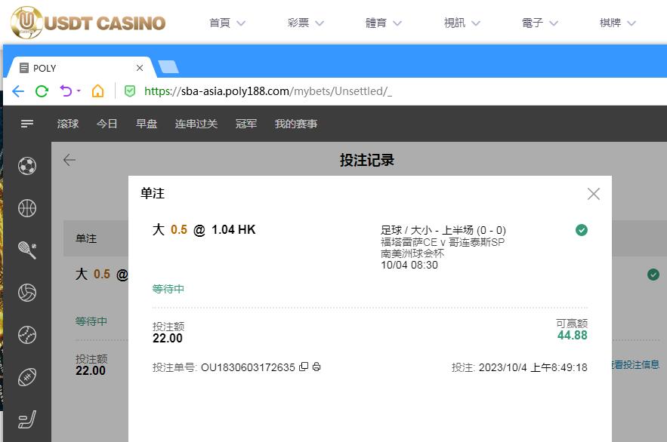Focus the URL address bar
The height and width of the screenshot is (442, 667).
pyautogui.click(x=268, y=91)
